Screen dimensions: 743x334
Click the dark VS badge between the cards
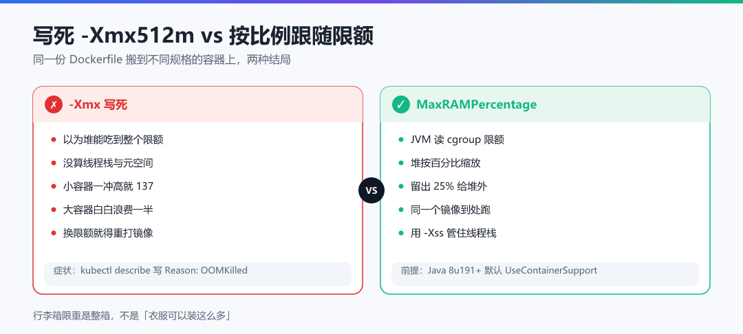click(371, 190)
